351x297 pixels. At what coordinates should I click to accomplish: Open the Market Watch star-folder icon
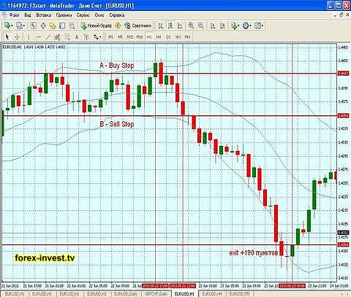click(x=53, y=26)
